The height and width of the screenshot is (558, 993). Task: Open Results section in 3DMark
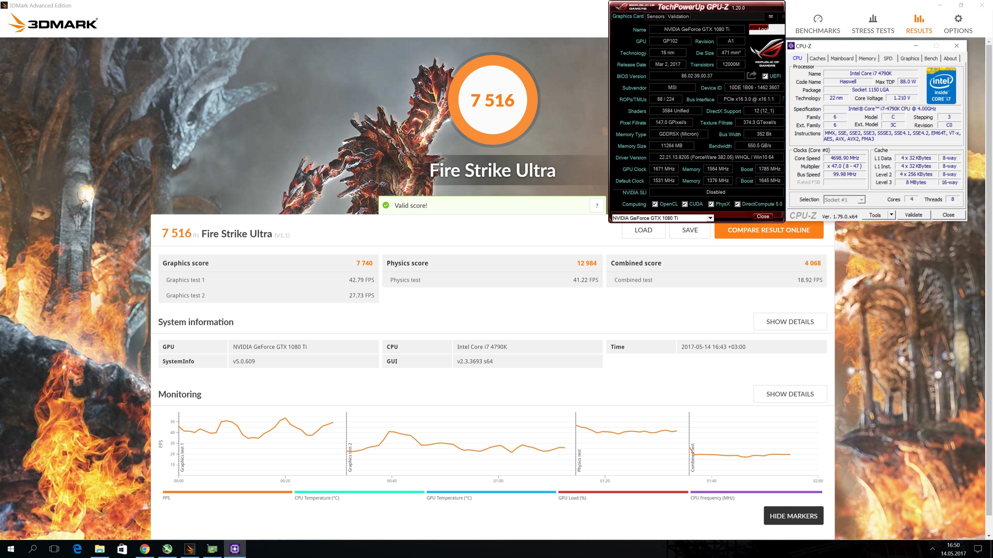(x=919, y=24)
